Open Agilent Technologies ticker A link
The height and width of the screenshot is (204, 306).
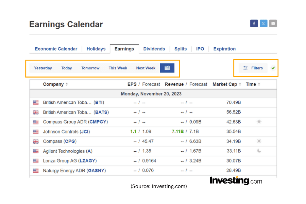89,151
